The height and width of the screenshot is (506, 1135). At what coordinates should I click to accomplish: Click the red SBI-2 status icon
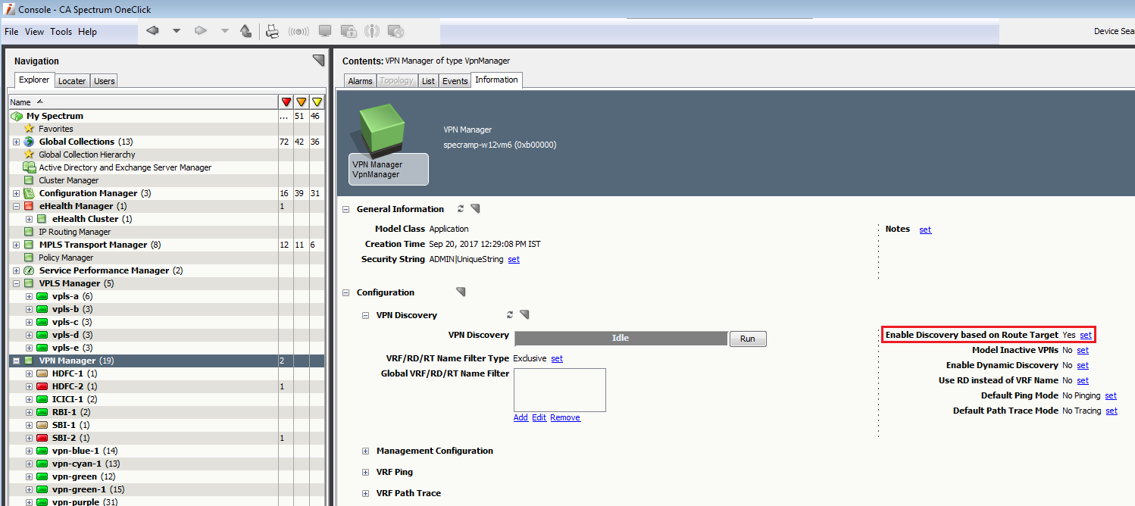click(42, 438)
